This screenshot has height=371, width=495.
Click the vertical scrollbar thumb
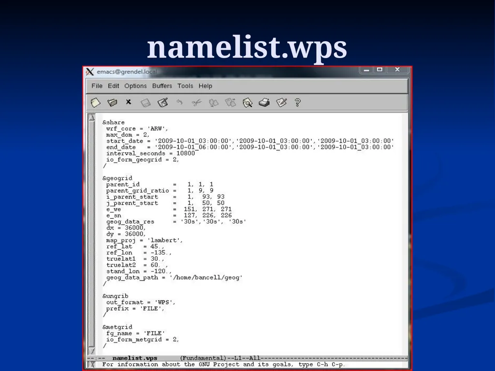91,234
